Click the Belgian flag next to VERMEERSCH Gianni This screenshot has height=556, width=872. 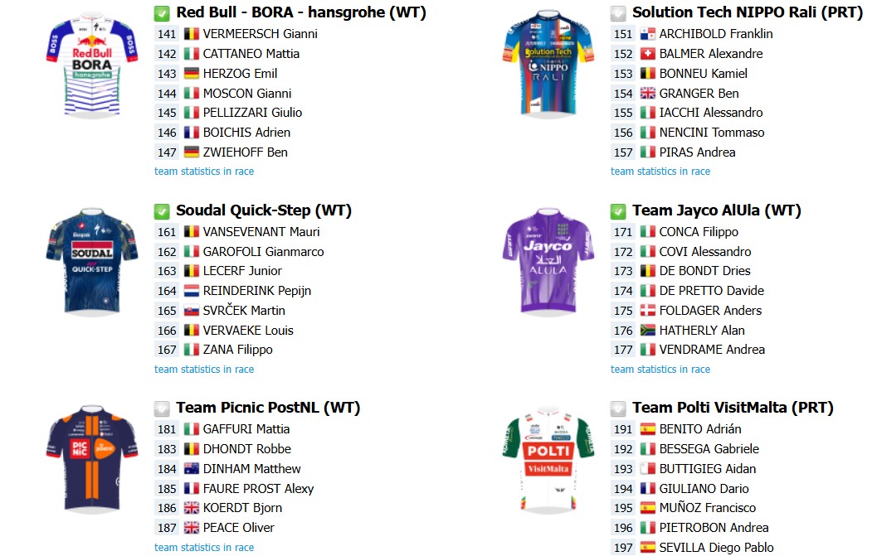pyautogui.click(x=192, y=34)
